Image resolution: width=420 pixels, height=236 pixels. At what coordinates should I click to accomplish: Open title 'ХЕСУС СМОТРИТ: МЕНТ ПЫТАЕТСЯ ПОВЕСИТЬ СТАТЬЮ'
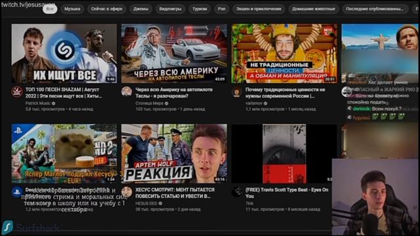point(175,193)
